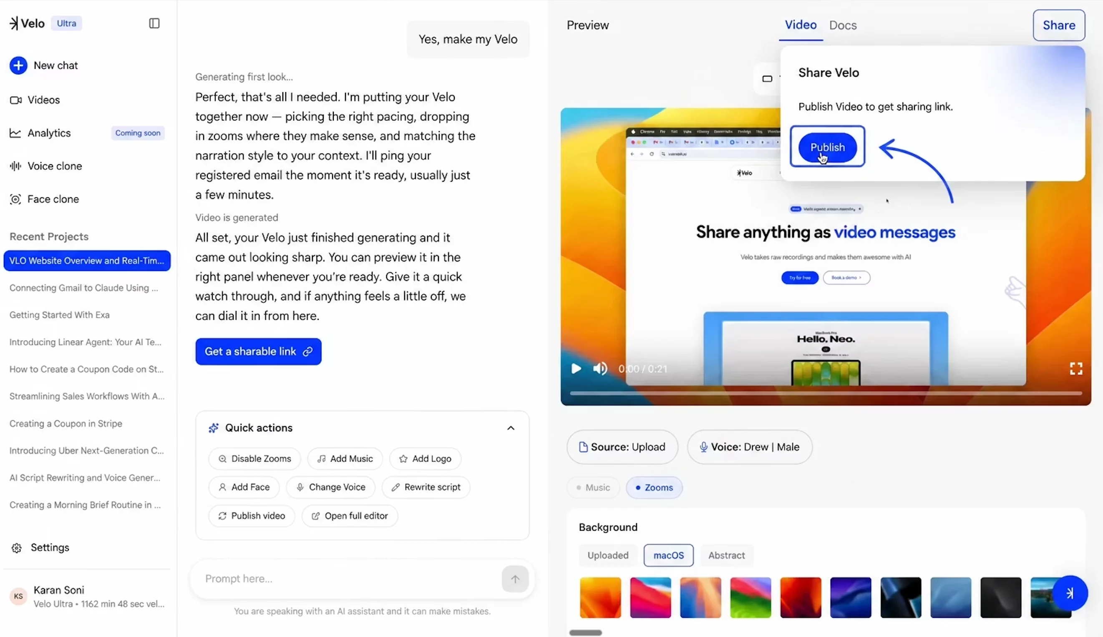Open Getting Started With Exa project
The width and height of the screenshot is (1103, 637).
60,315
